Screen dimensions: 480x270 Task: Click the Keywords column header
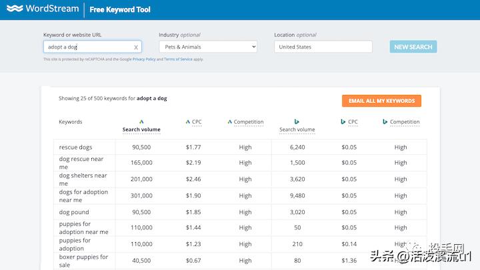click(x=71, y=122)
